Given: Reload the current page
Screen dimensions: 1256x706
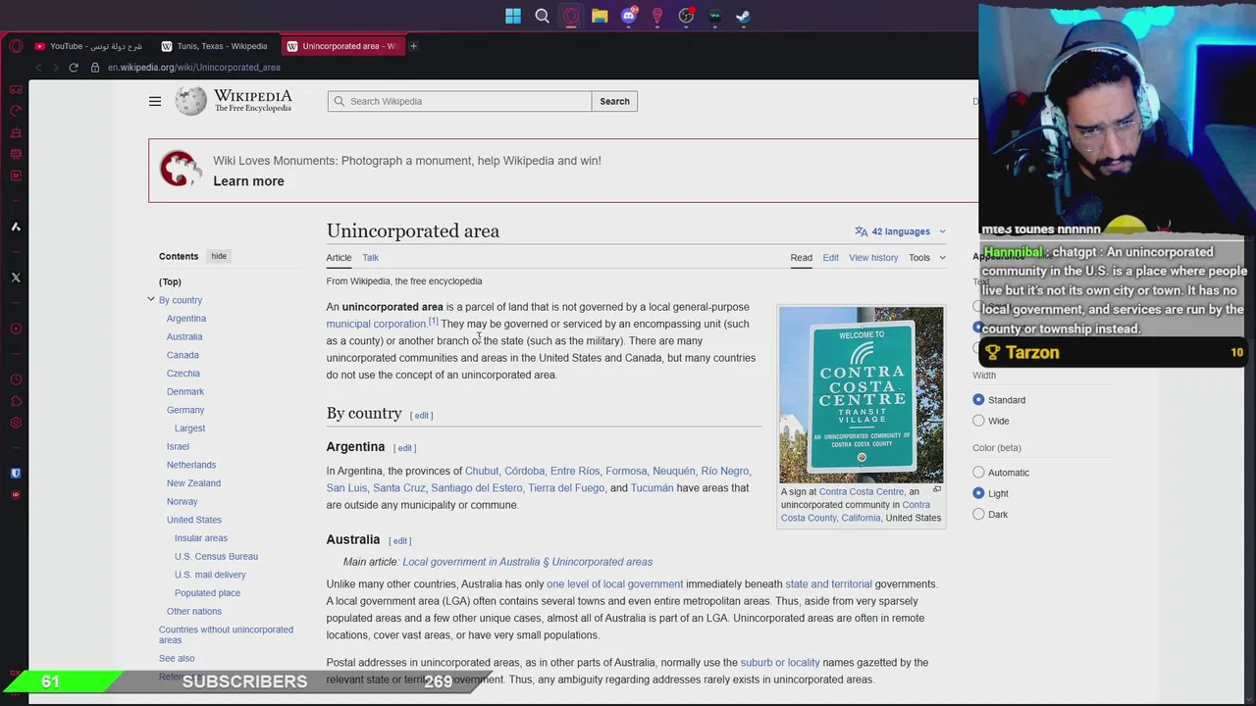Looking at the screenshot, I should pos(73,68).
